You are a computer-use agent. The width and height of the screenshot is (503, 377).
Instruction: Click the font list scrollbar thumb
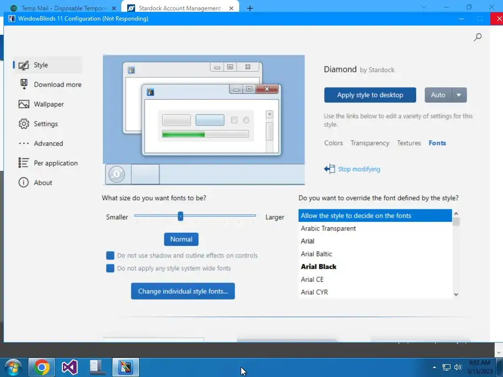click(x=456, y=222)
